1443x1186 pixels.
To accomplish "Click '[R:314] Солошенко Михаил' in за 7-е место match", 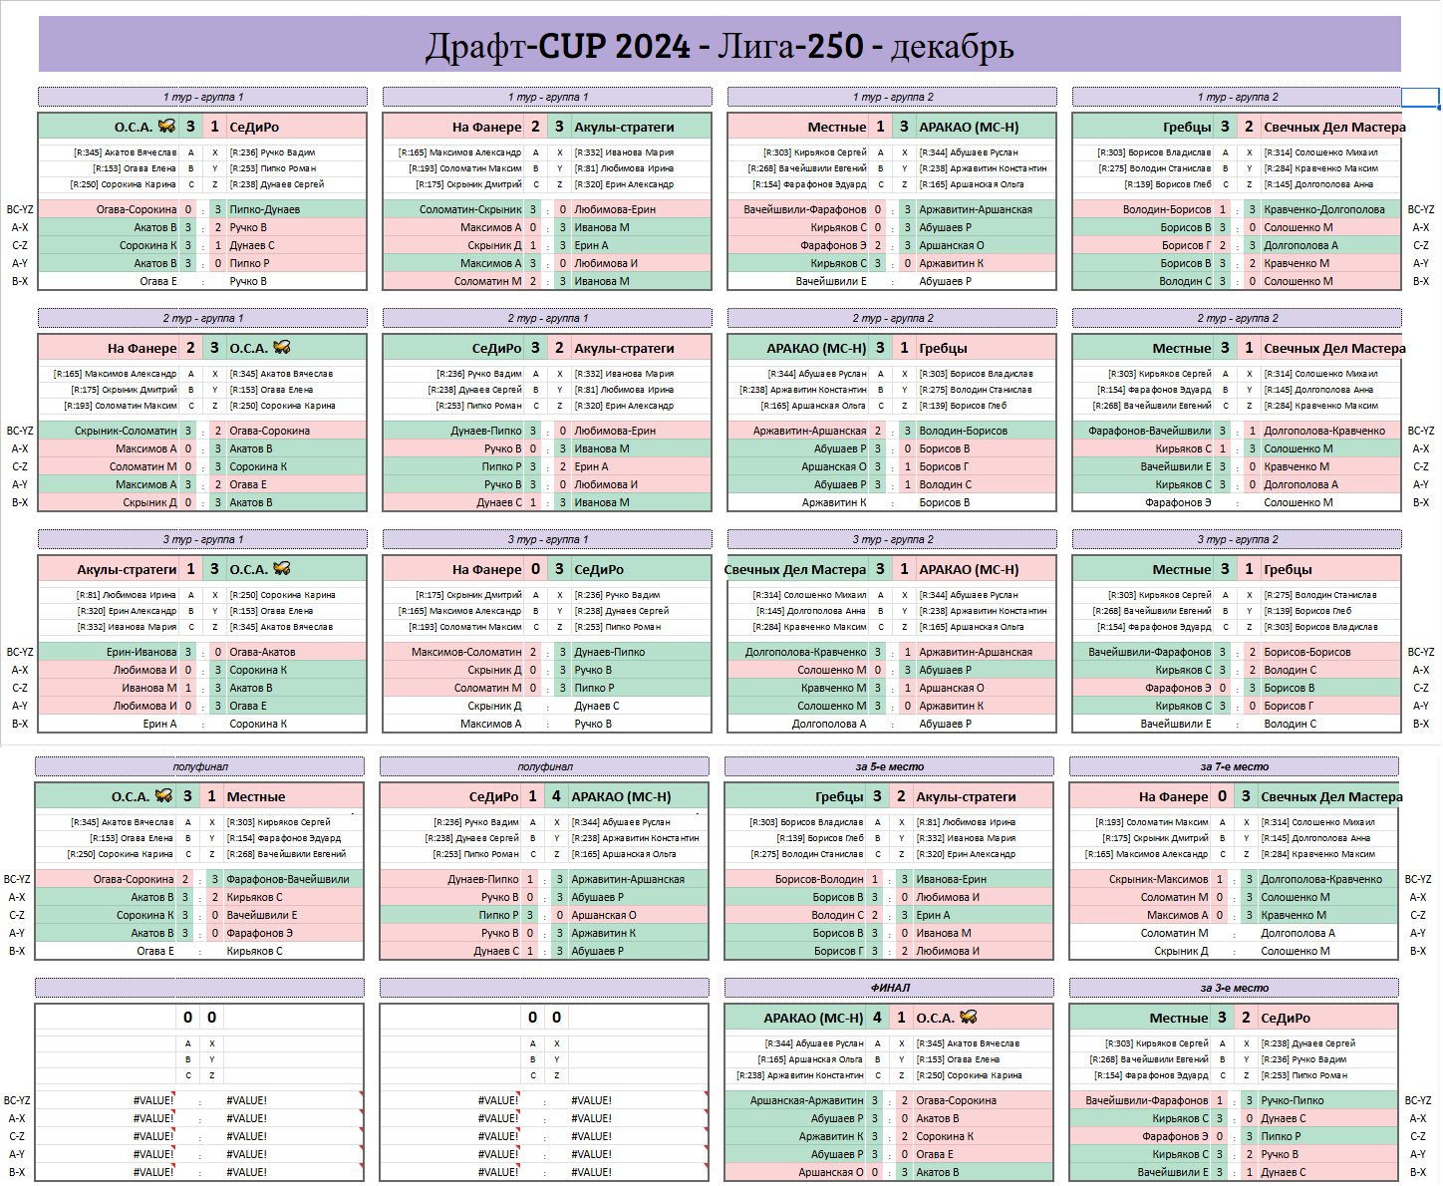I will [1317, 822].
